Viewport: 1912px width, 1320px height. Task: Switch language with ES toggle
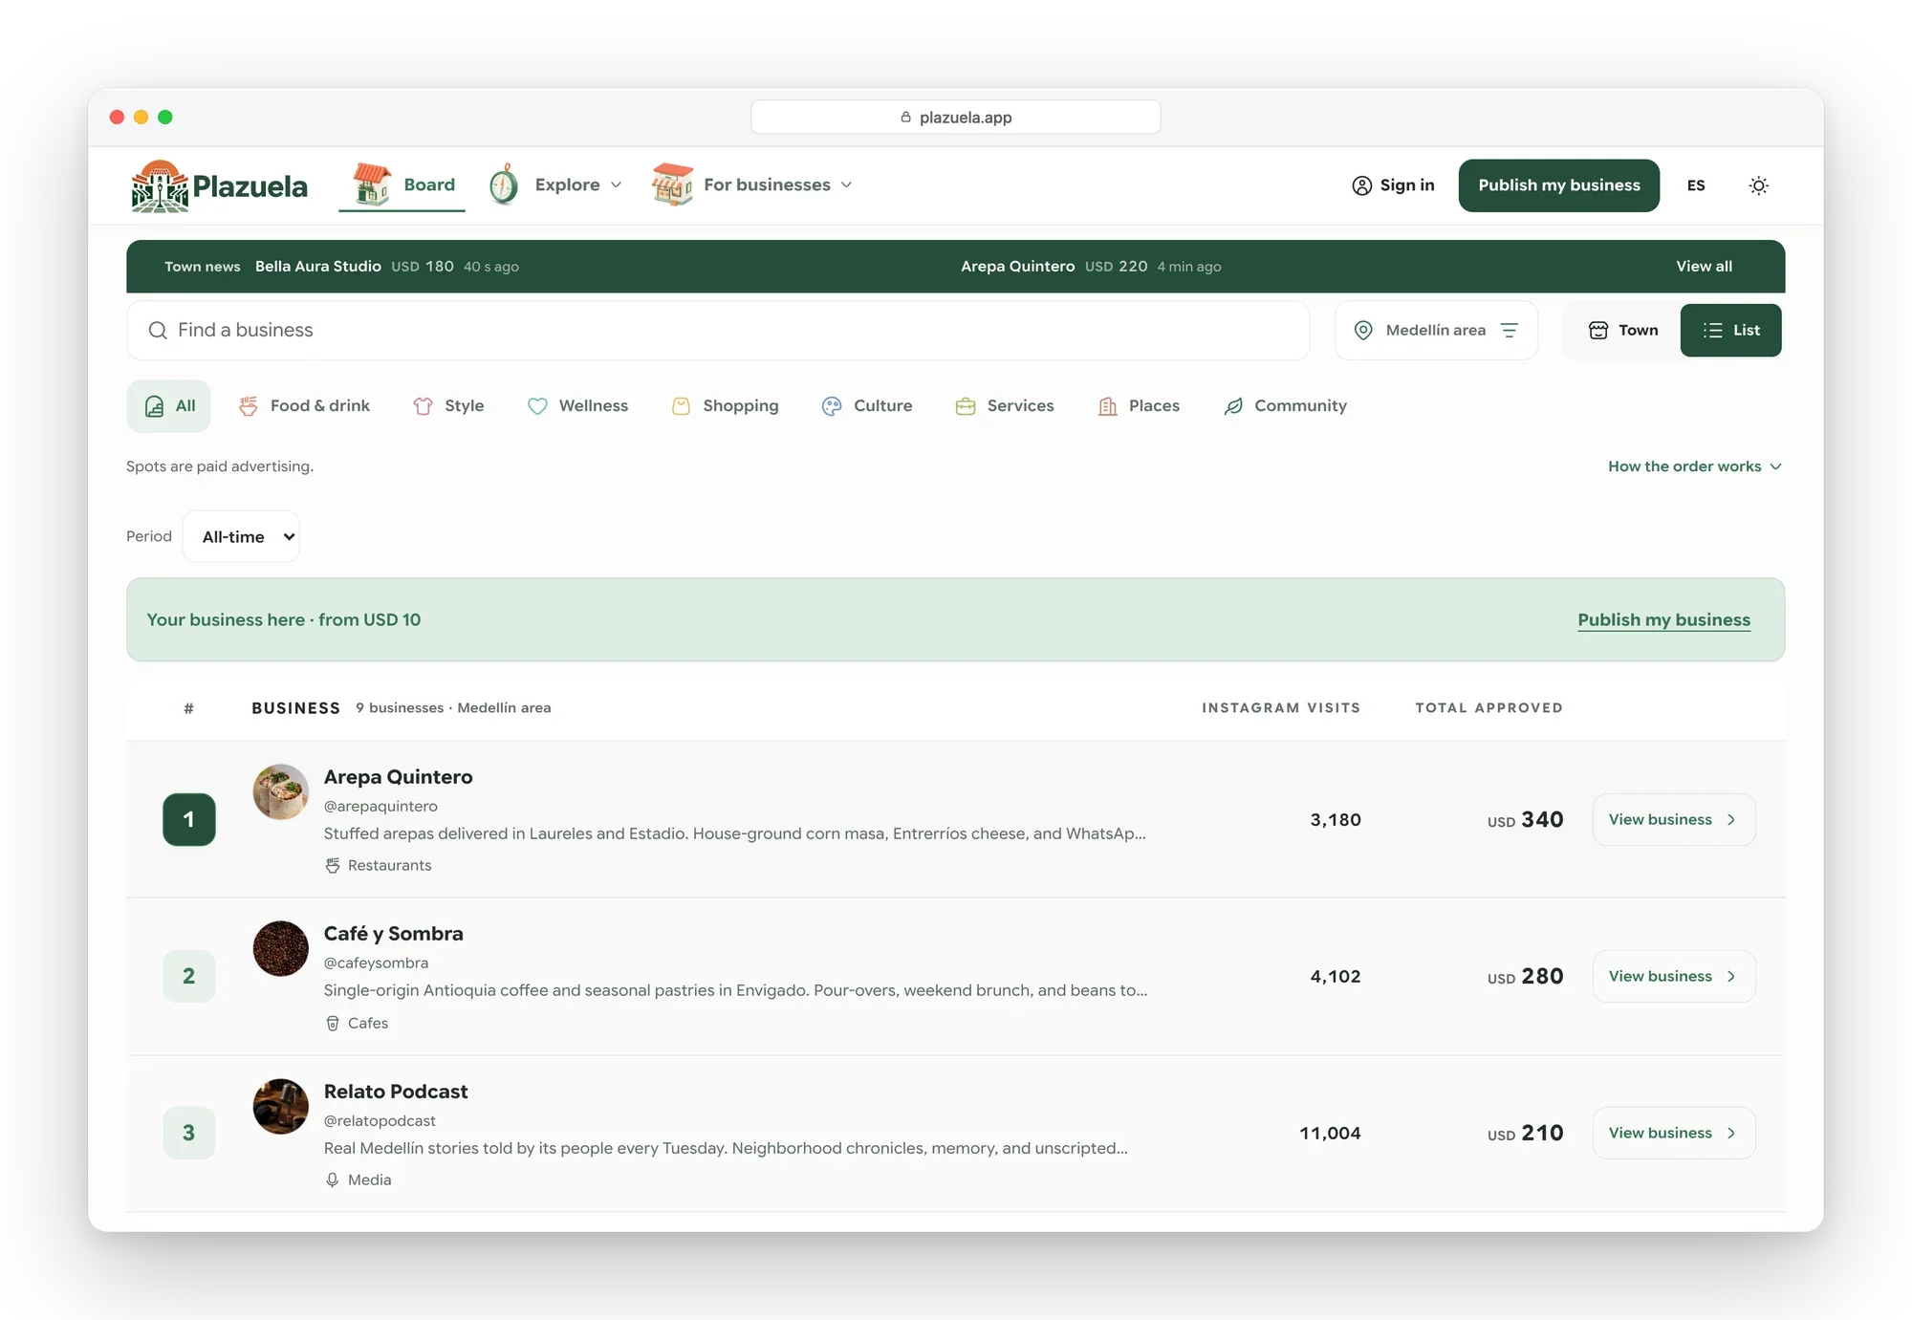pos(1696,185)
